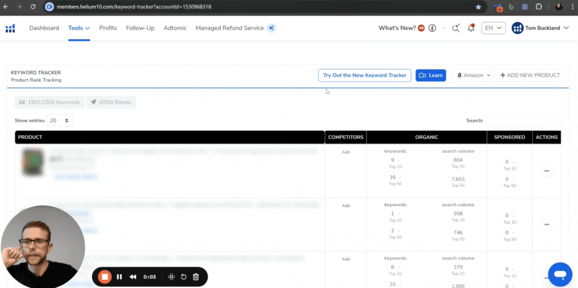Screen dimensions: 578x288
Task: Click ADD NEW PRODUCT button
Action: pos(530,75)
